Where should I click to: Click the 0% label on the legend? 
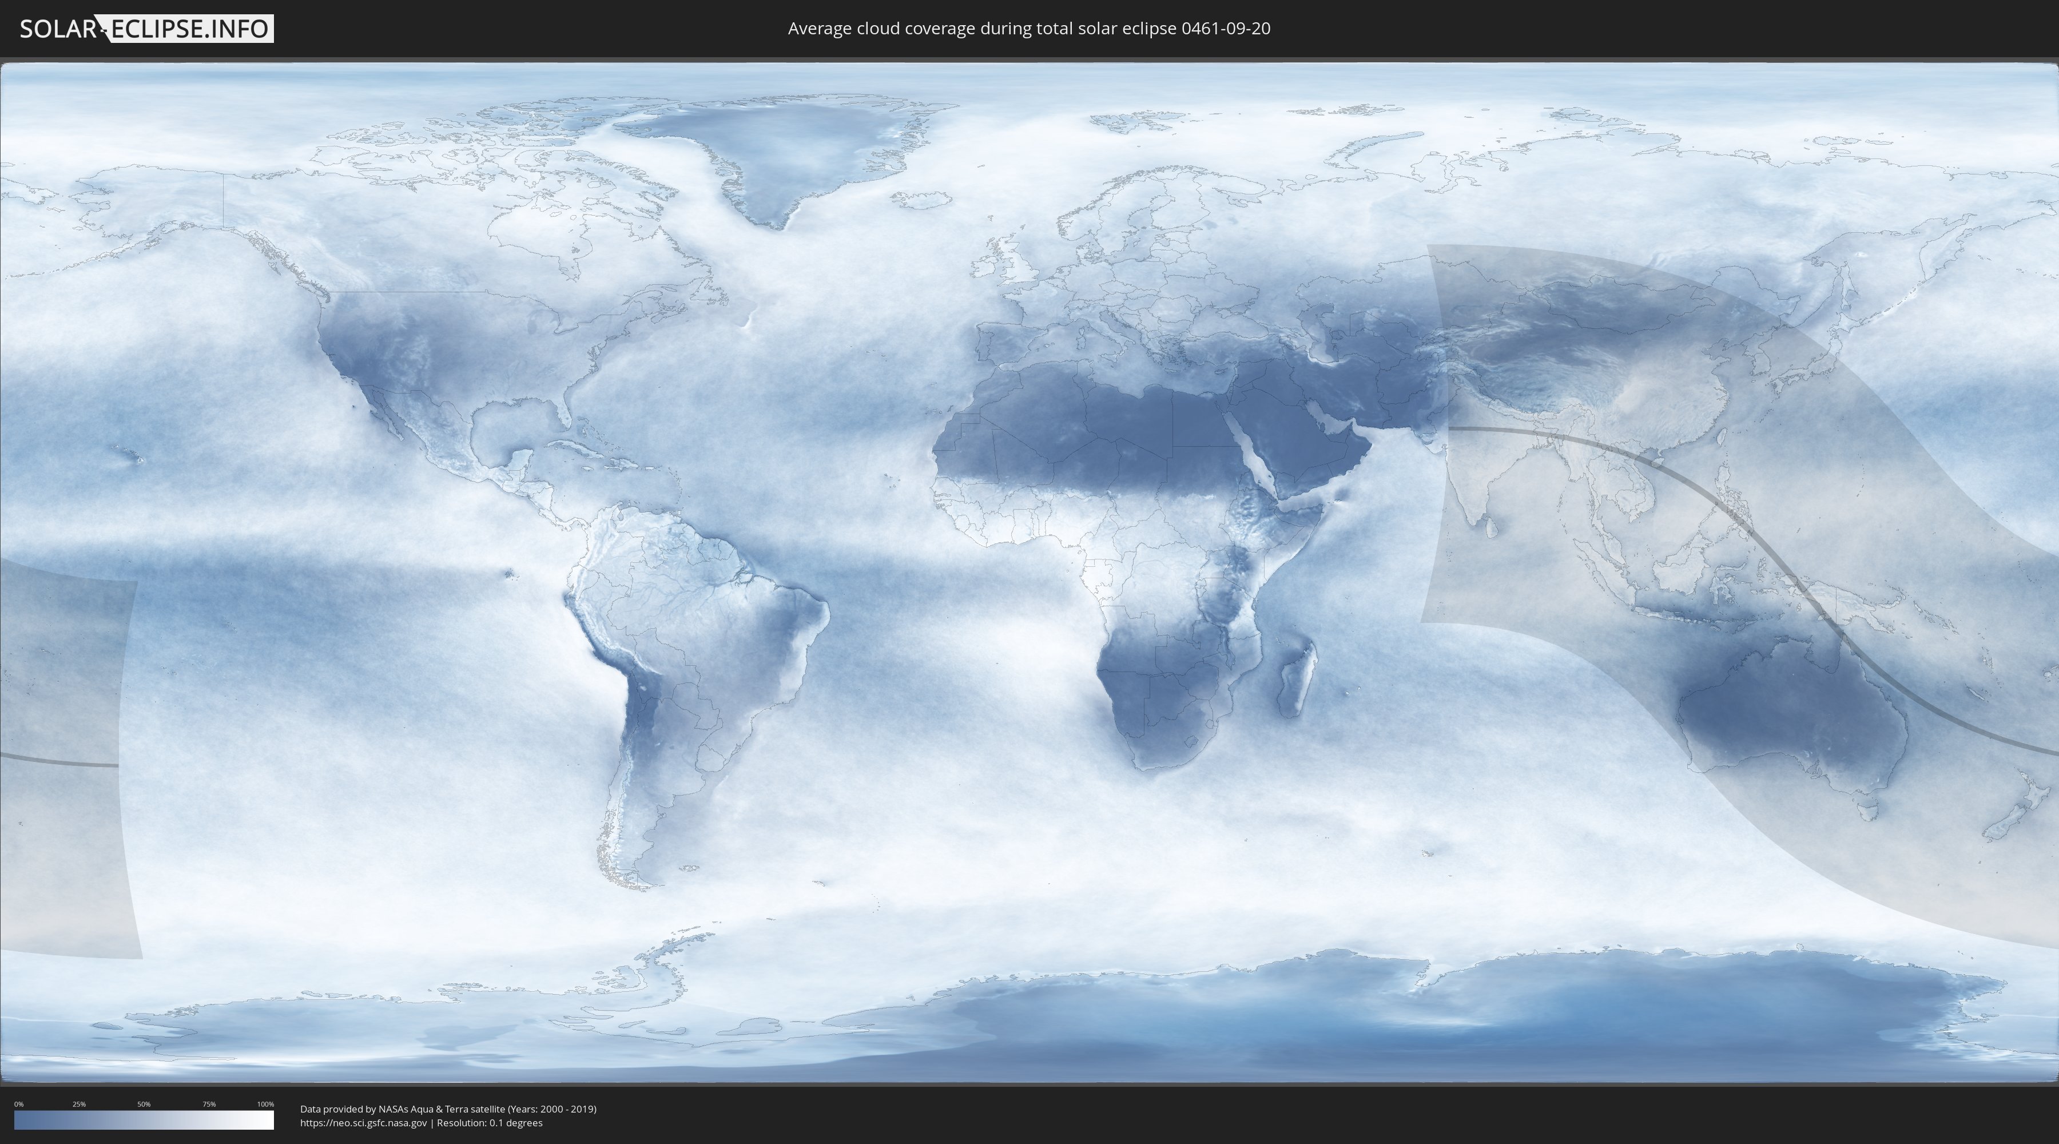18,1104
